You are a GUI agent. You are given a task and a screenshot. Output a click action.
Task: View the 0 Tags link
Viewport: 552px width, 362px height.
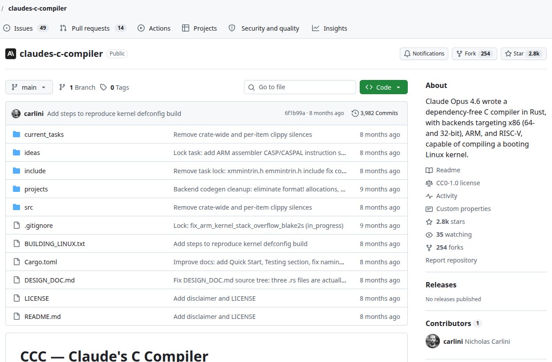[x=114, y=88]
